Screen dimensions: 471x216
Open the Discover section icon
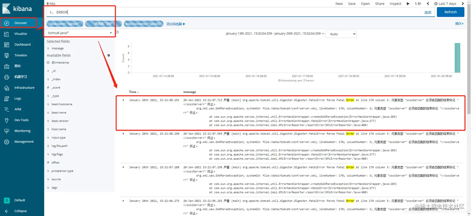pos(7,23)
